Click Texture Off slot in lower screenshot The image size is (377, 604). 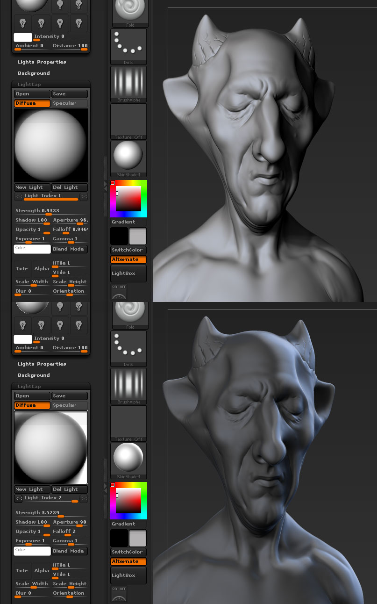(128, 423)
